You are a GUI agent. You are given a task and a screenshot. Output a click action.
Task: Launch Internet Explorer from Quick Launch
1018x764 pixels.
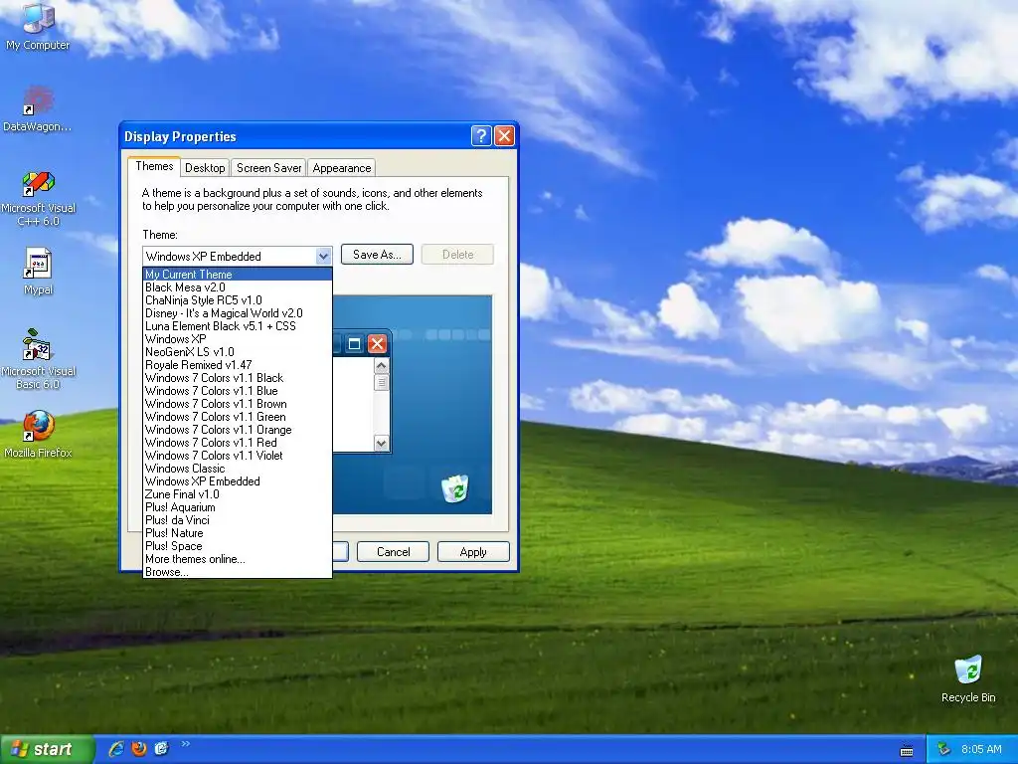(x=115, y=748)
